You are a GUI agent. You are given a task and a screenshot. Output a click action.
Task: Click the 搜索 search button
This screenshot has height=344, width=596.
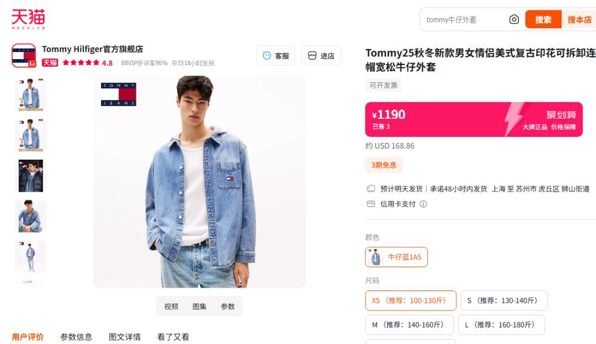pyautogui.click(x=543, y=19)
